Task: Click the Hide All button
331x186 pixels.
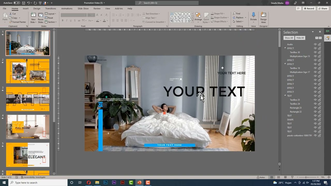Action: pos(300,38)
